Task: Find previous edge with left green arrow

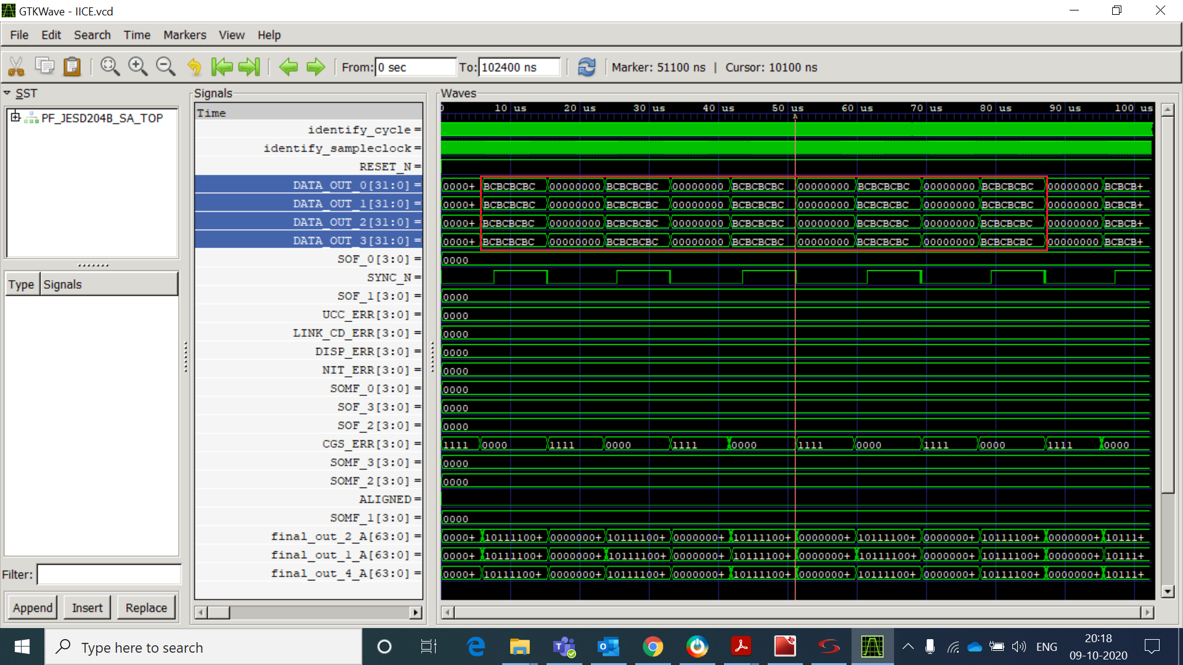Action: (x=288, y=66)
